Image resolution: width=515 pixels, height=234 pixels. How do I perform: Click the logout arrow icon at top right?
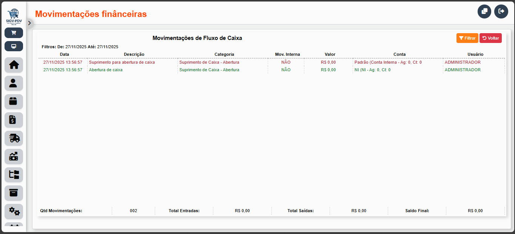[x=501, y=11]
